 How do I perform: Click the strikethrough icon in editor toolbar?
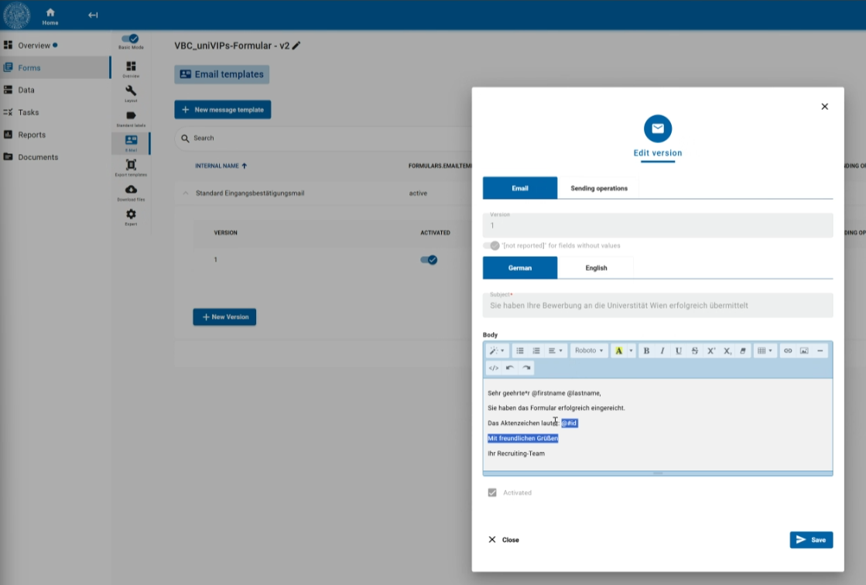click(695, 351)
